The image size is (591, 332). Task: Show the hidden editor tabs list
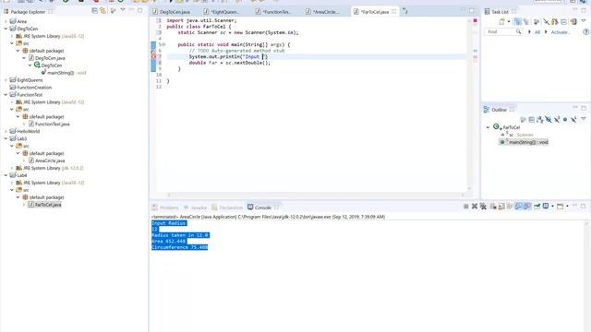(x=404, y=11)
